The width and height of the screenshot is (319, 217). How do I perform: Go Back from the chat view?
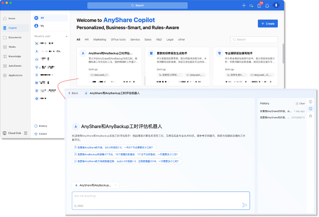73,93
